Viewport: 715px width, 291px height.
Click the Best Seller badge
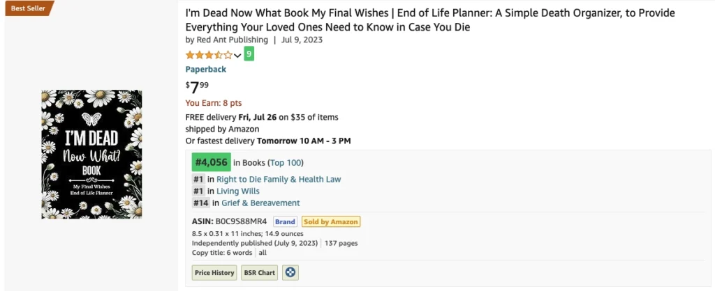[29, 8]
